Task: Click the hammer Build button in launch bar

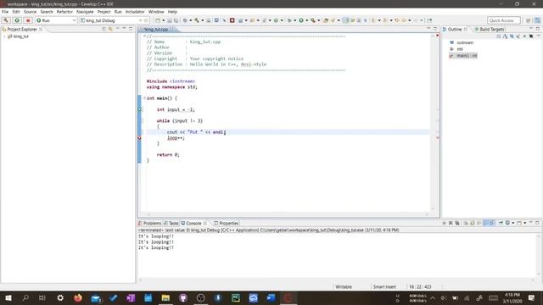Action: point(6,20)
